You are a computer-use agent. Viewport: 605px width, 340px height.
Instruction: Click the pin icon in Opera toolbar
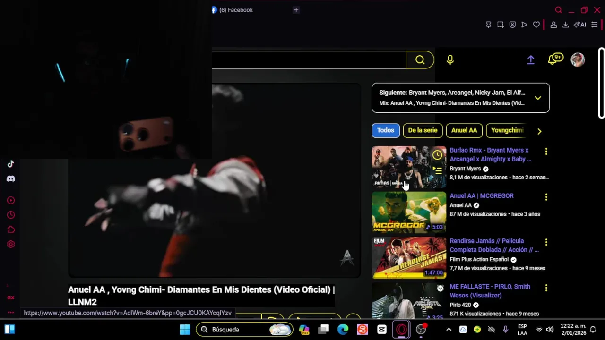coord(488,25)
